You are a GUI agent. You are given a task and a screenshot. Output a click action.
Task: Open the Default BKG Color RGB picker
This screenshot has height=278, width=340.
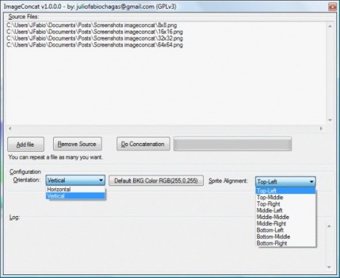pos(156,181)
